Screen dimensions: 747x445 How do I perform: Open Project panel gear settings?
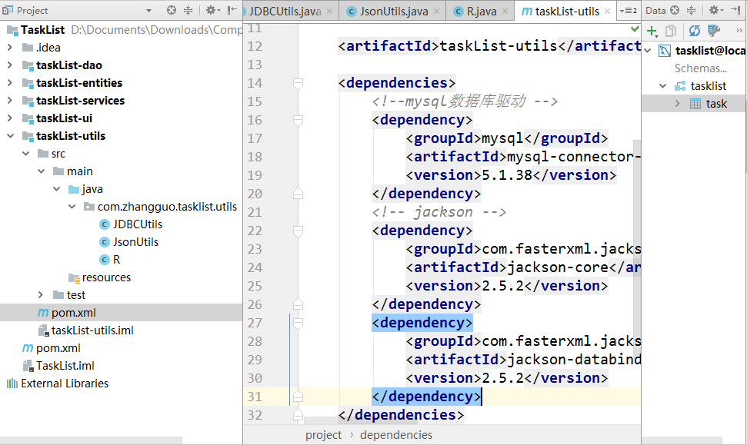pyautogui.click(x=212, y=10)
